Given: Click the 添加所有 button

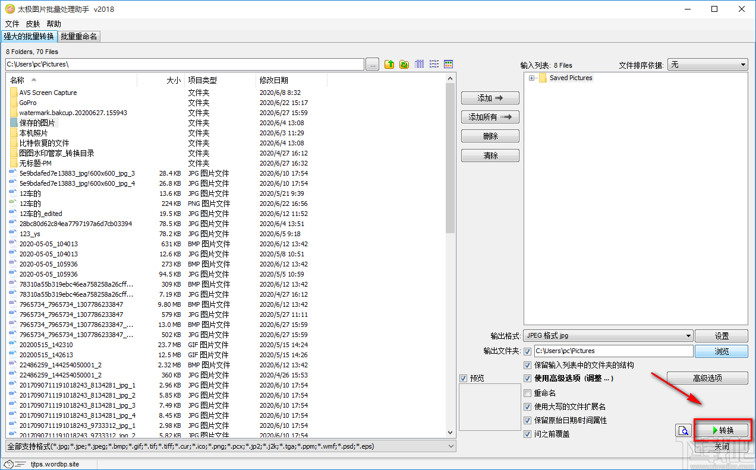Looking at the screenshot, I should click(x=490, y=117).
